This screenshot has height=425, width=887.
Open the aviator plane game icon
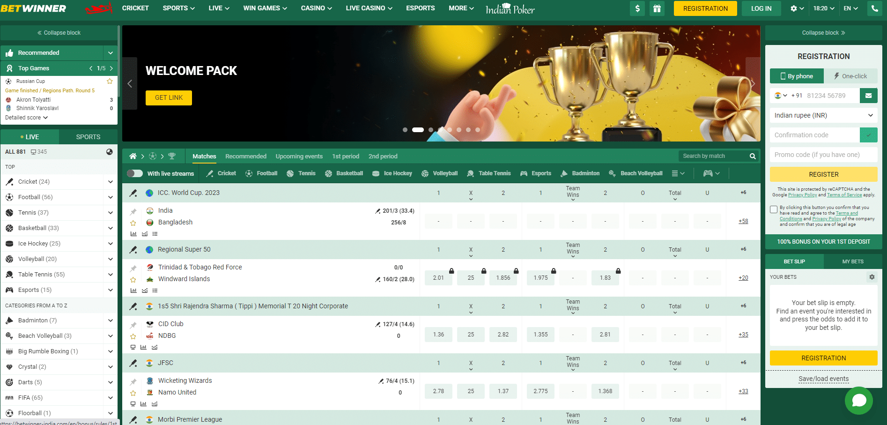[99, 8]
